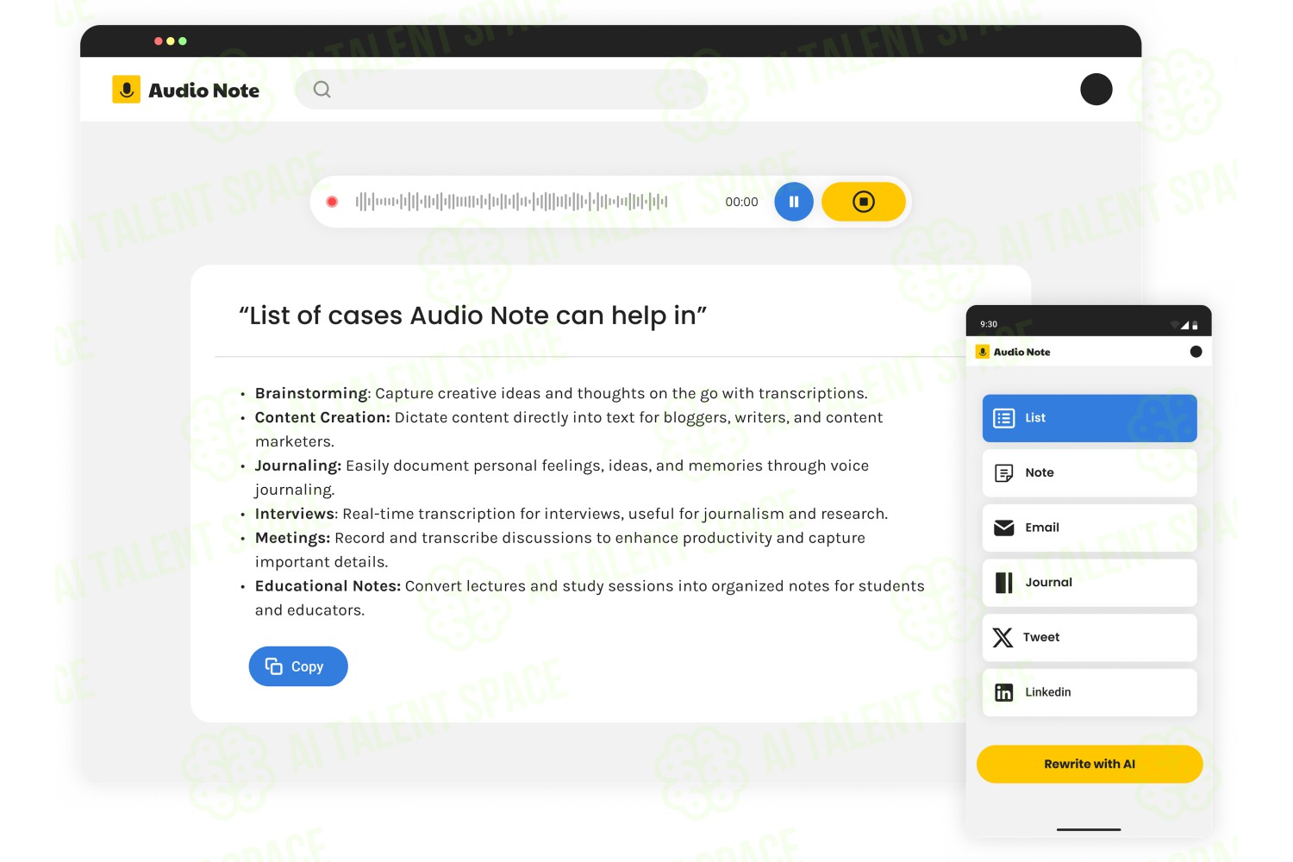Copy the transcribed list text

point(298,666)
